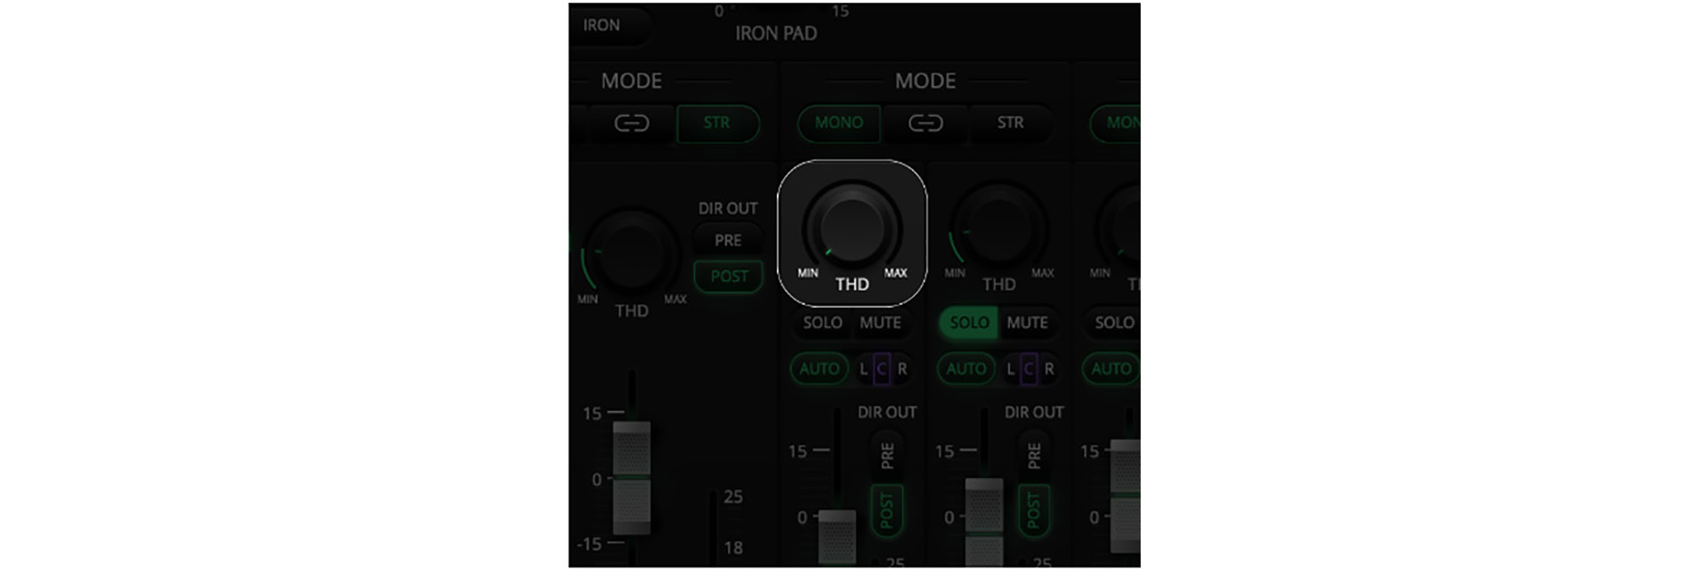The image size is (1707, 569).
Task: Click the THD knob above the active SOLO
Action: (x=998, y=227)
